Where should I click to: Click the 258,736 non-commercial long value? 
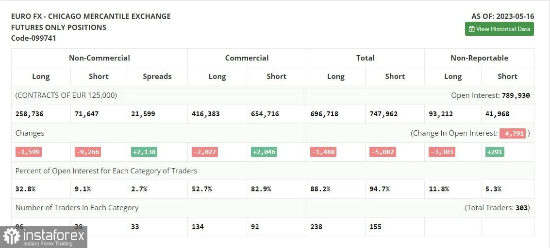pos(30,114)
